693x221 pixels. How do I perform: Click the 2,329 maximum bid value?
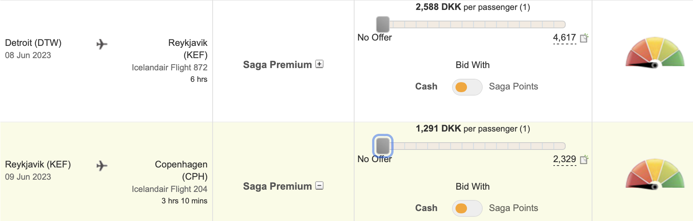[564, 159]
